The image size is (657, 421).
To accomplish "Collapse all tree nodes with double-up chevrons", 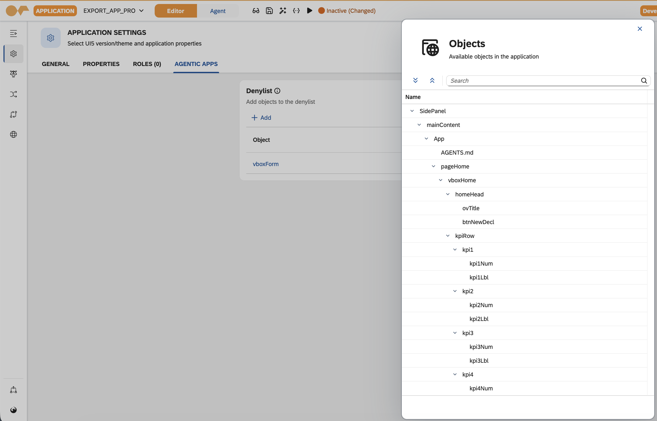I will [432, 80].
